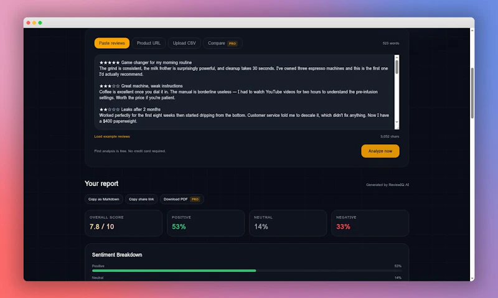Click the Neutral 14% card
Image resolution: width=498 pixels, height=298 pixels.
[288, 223]
